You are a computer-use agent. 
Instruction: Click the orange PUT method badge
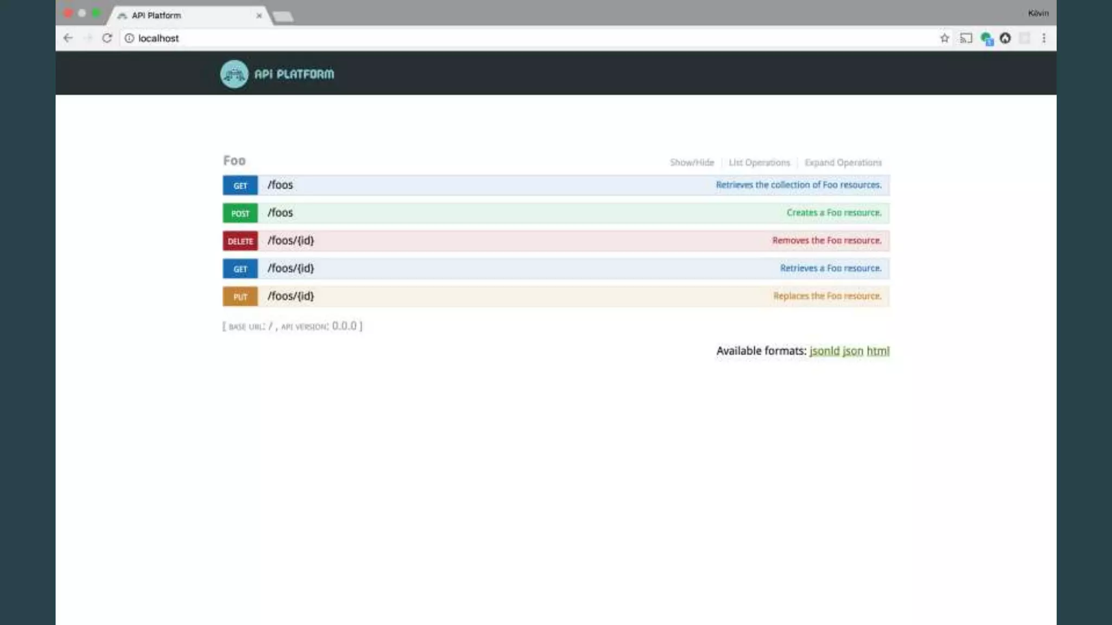[240, 297]
